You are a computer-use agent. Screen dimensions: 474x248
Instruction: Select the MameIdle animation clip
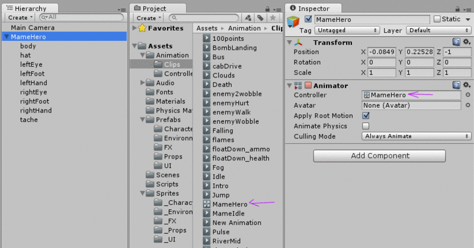228,213
